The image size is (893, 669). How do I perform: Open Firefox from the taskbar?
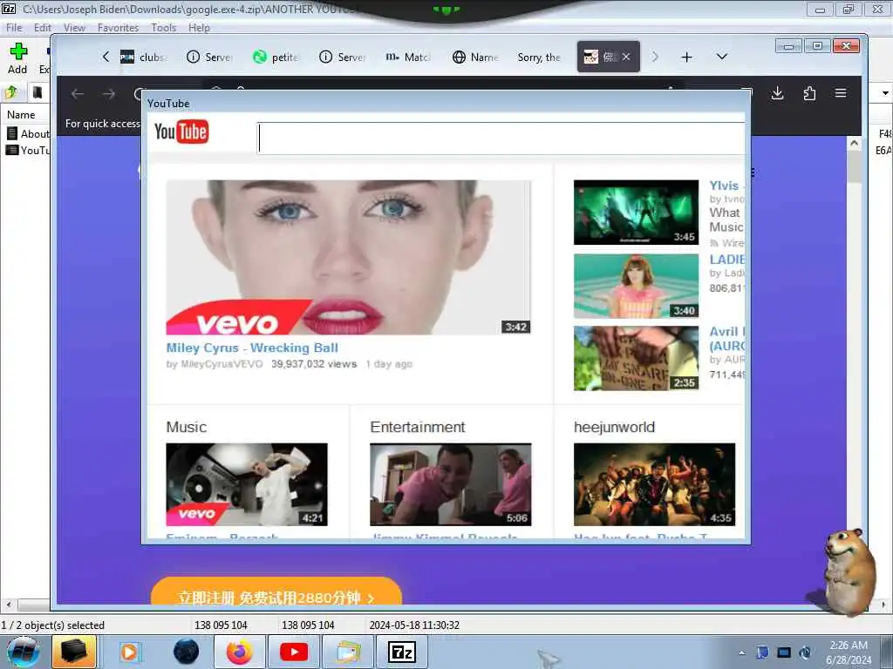tap(239, 652)
